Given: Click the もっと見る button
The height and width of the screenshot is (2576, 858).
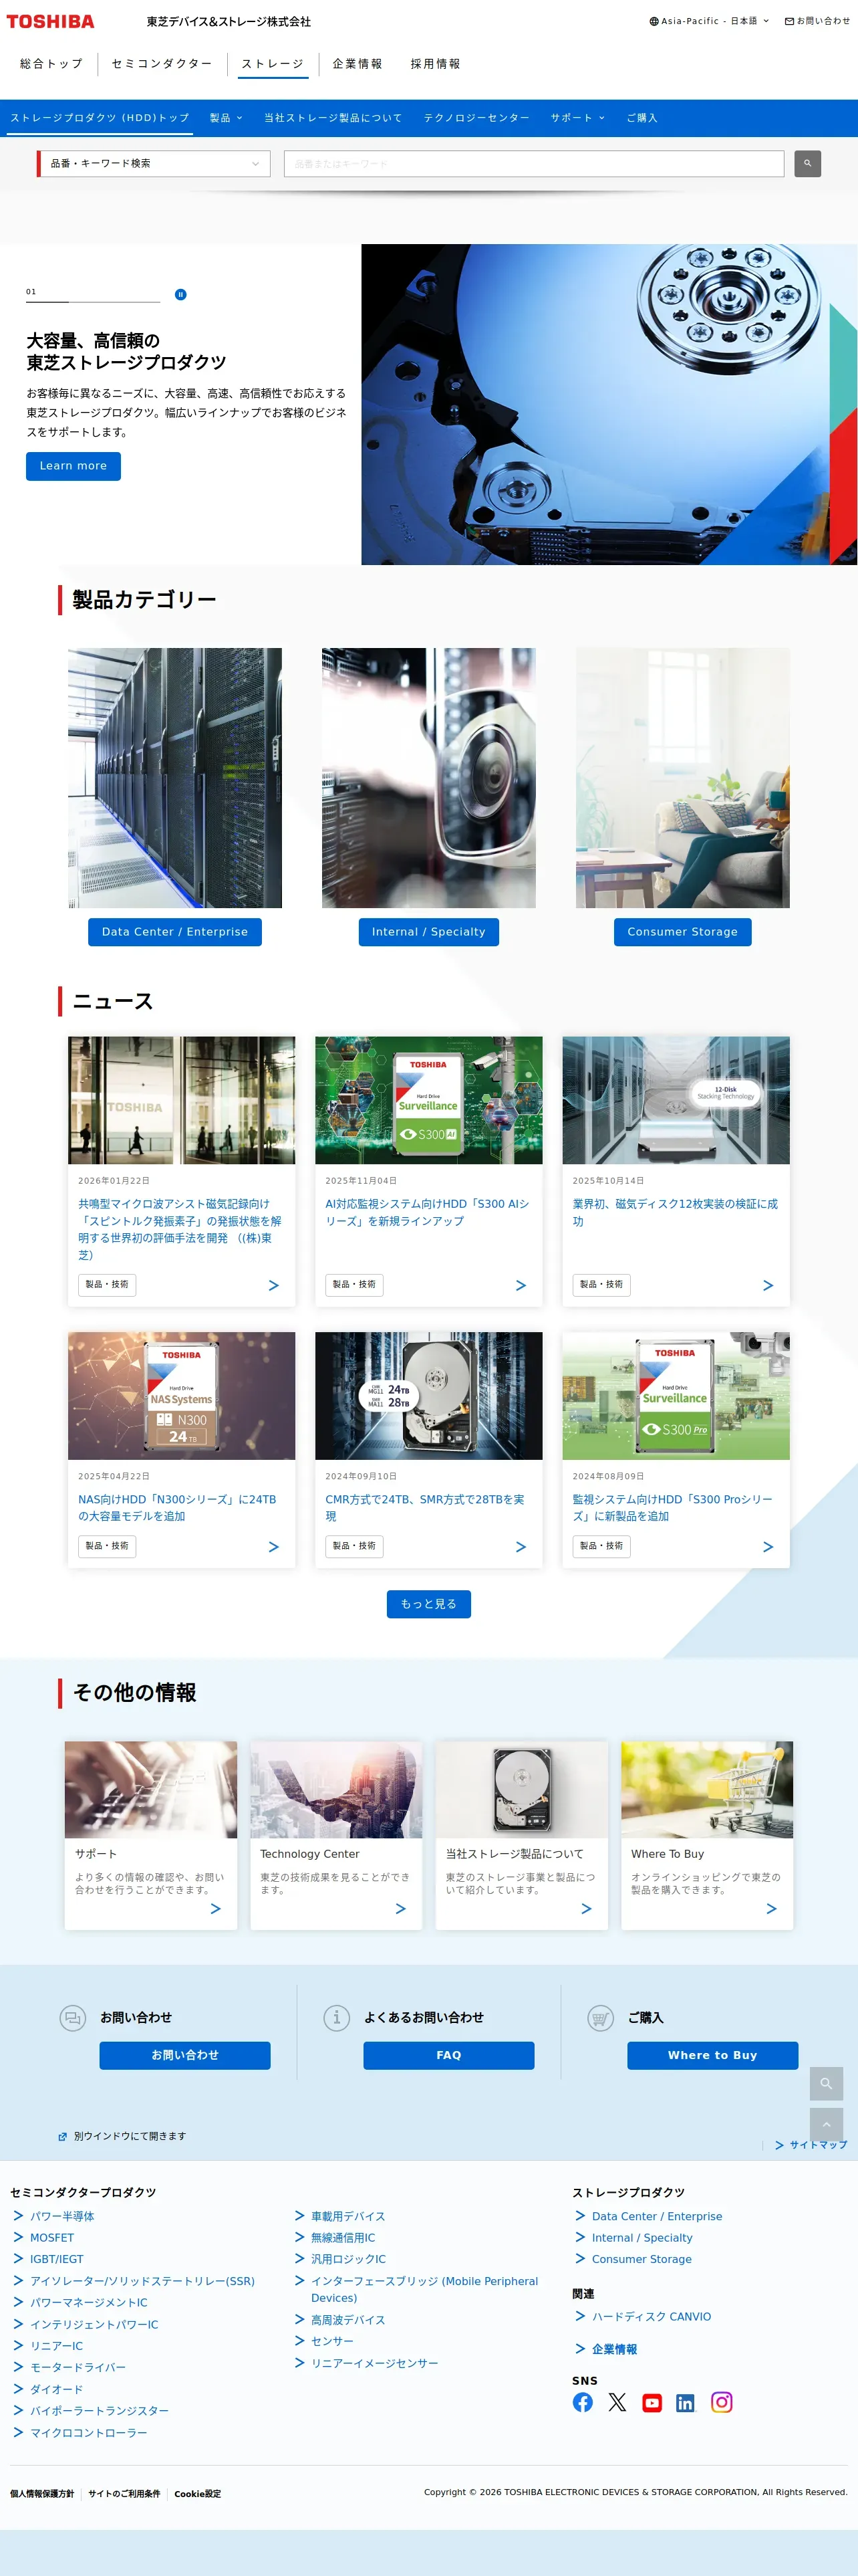Looking at the screenshot, I should pyautogui.click(x=428, y=1604).
